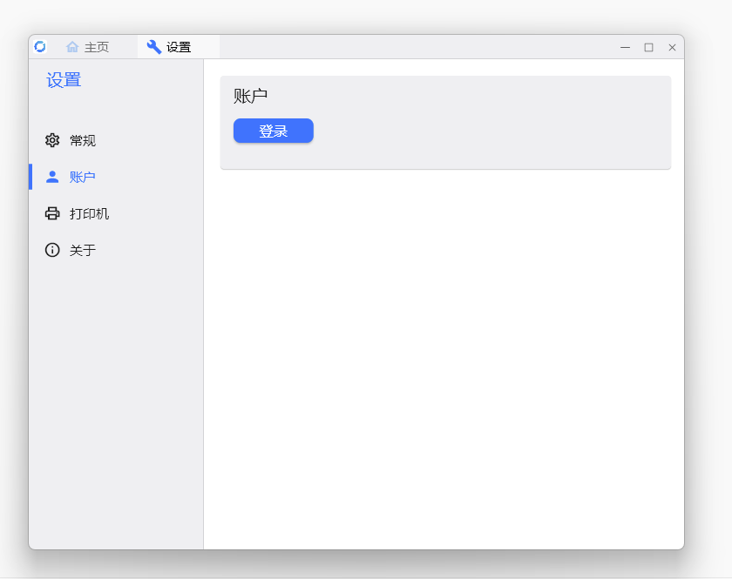Viewport: 732px width, 579px height.
Task: Close the settings window
Action: (x=672, y=47)
